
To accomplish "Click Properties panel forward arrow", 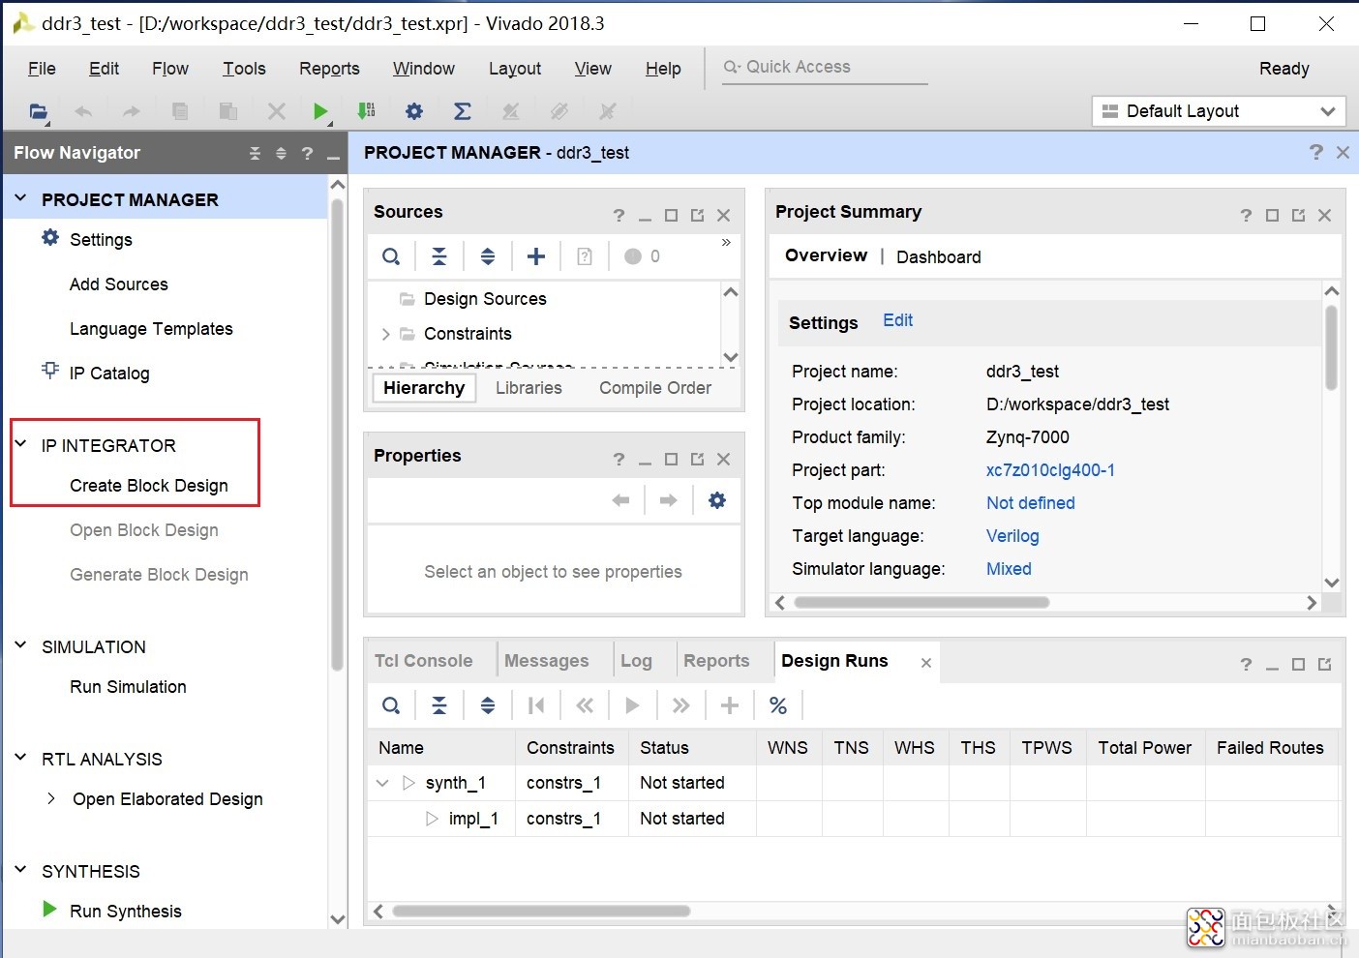I will (x=668, y=500).
